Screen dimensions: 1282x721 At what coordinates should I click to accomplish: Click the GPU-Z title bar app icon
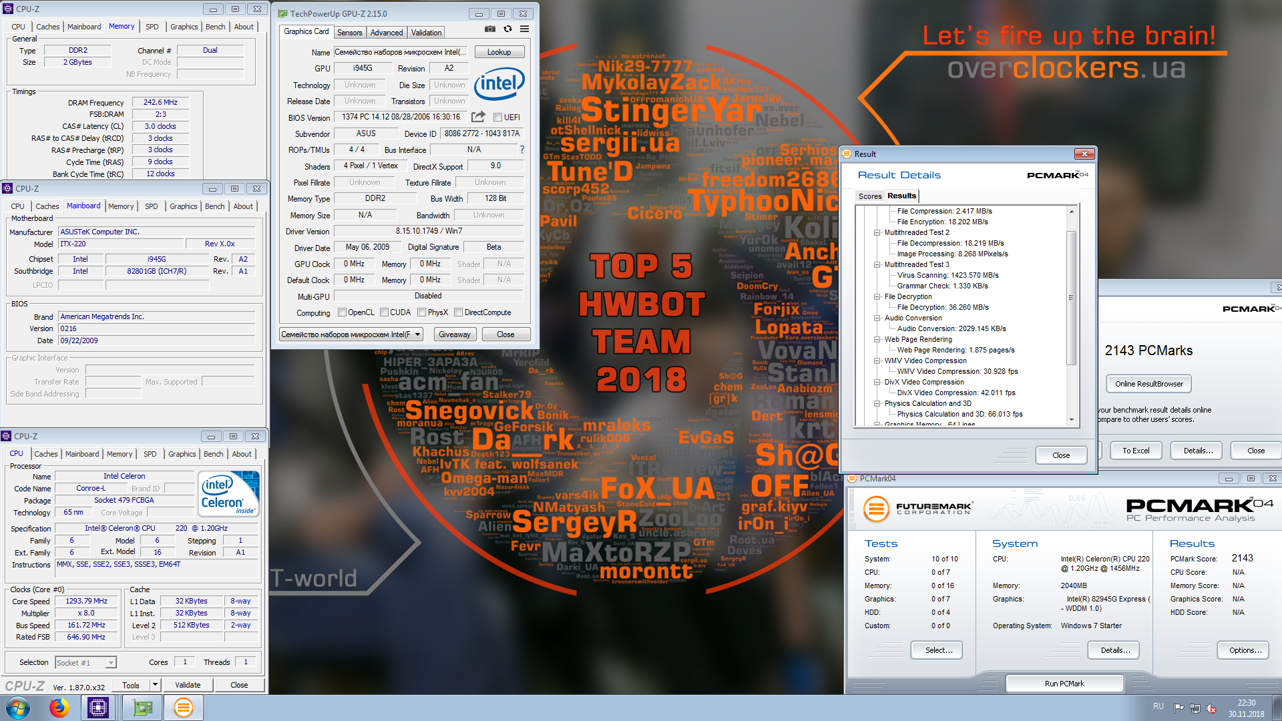(283, 13)
